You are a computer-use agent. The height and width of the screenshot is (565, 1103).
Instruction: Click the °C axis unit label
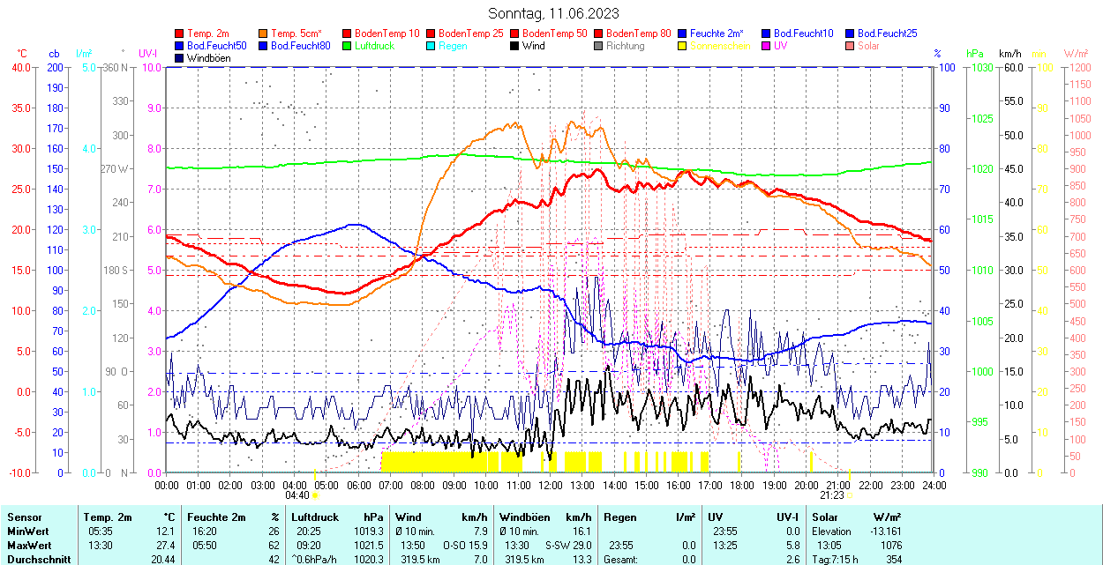21,54
